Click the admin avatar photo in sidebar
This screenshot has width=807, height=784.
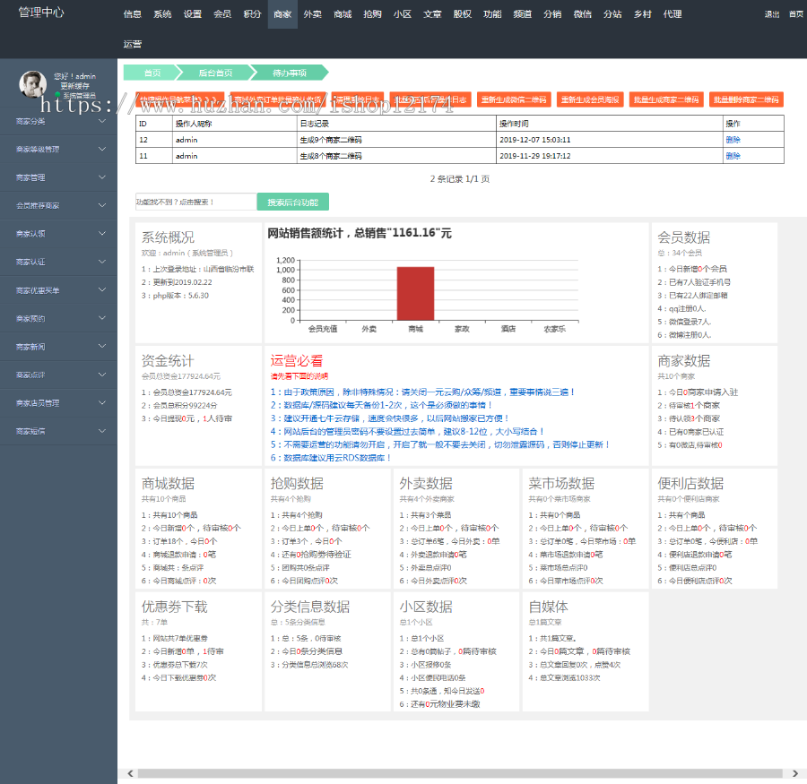click(32, 85)
